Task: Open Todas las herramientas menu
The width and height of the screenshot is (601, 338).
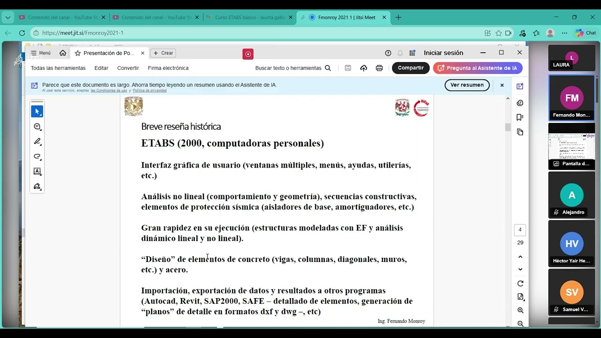Action: tap(58, 68)
